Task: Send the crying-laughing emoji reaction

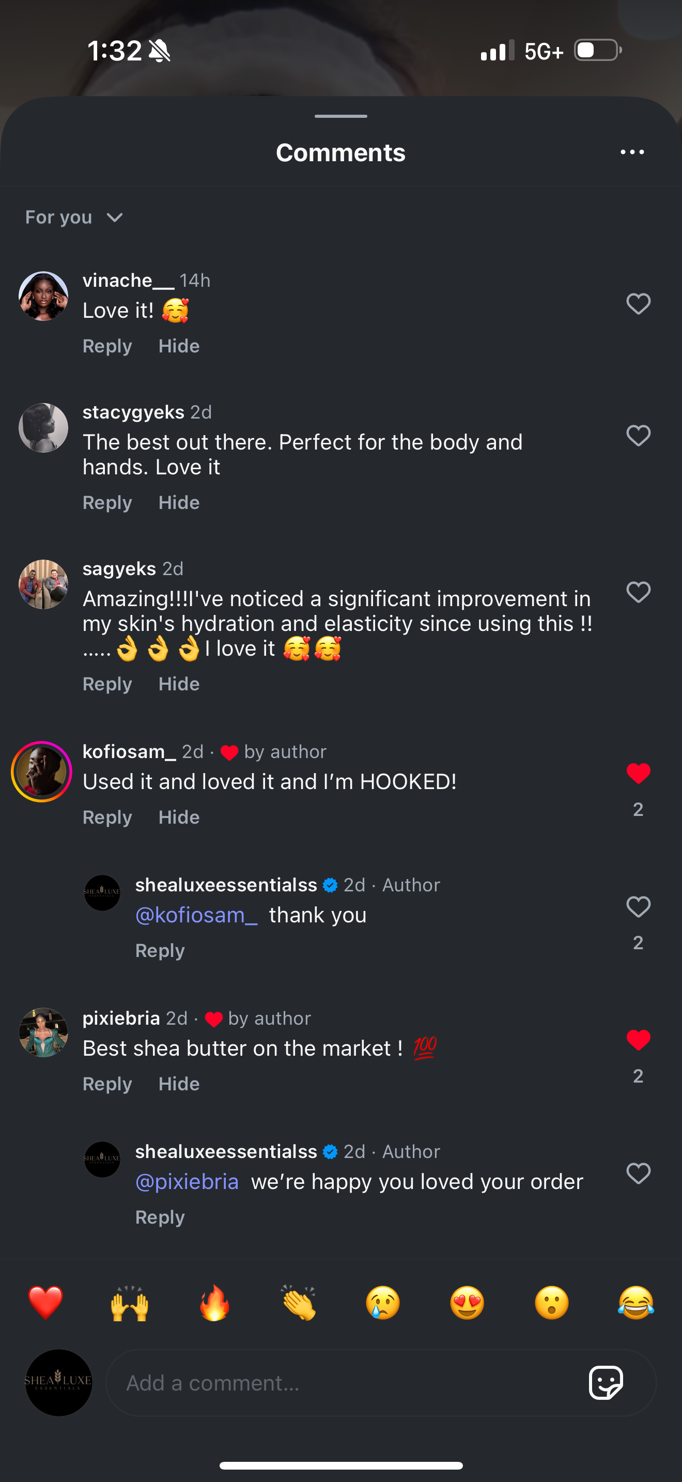Action: [x=636, y=1303]
